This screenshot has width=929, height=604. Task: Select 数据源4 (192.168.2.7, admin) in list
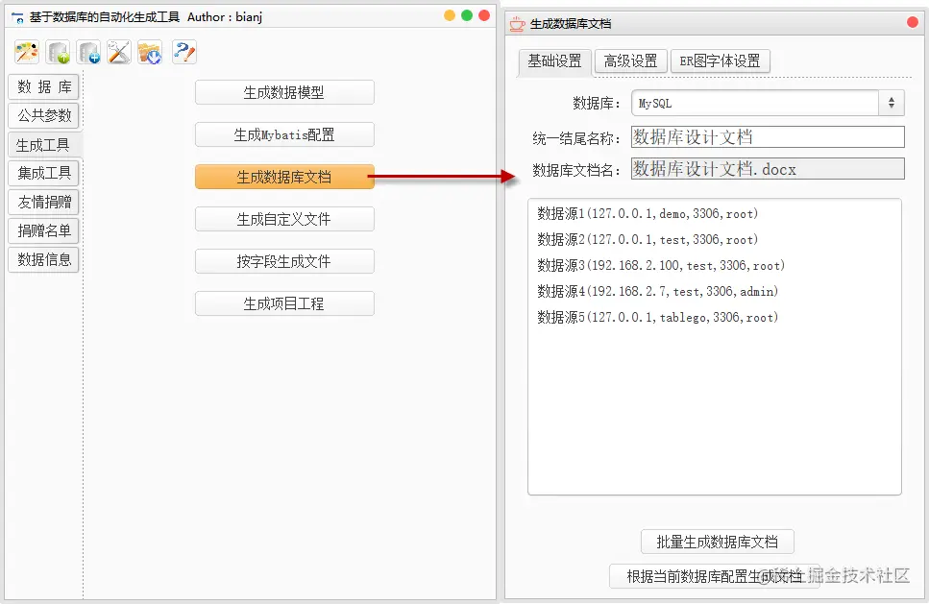tap(715, 291)
